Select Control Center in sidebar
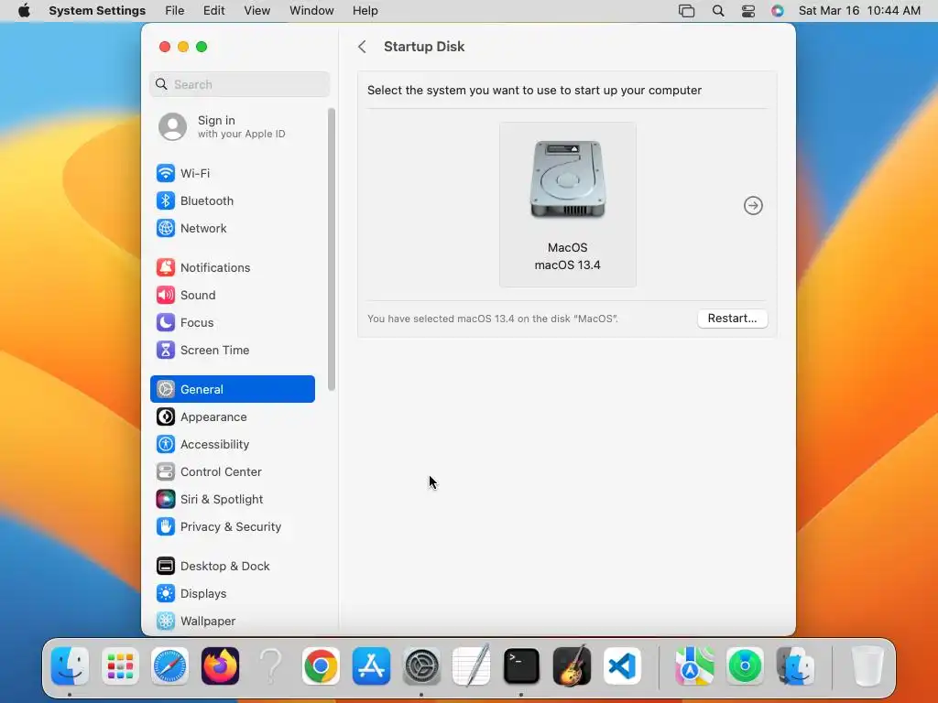This screenshot has height=703, width=938. click(232, 472)
